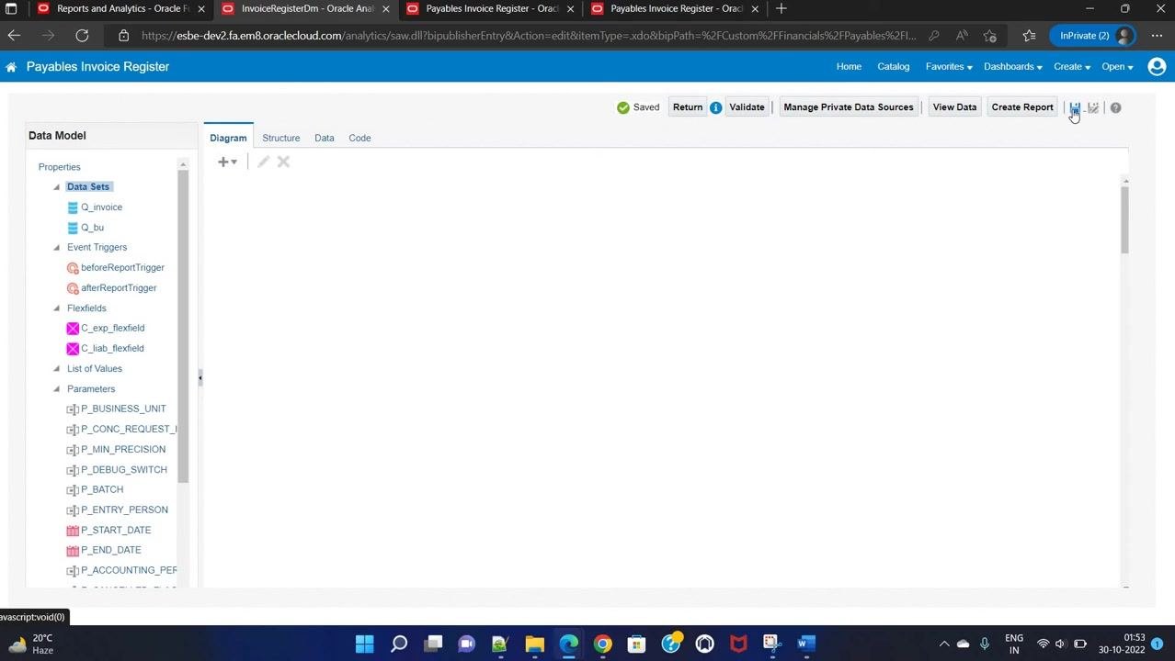Collapse the Data Sets tree node
This screenshot has width=1175, height=661.
[x=56, y=187]
